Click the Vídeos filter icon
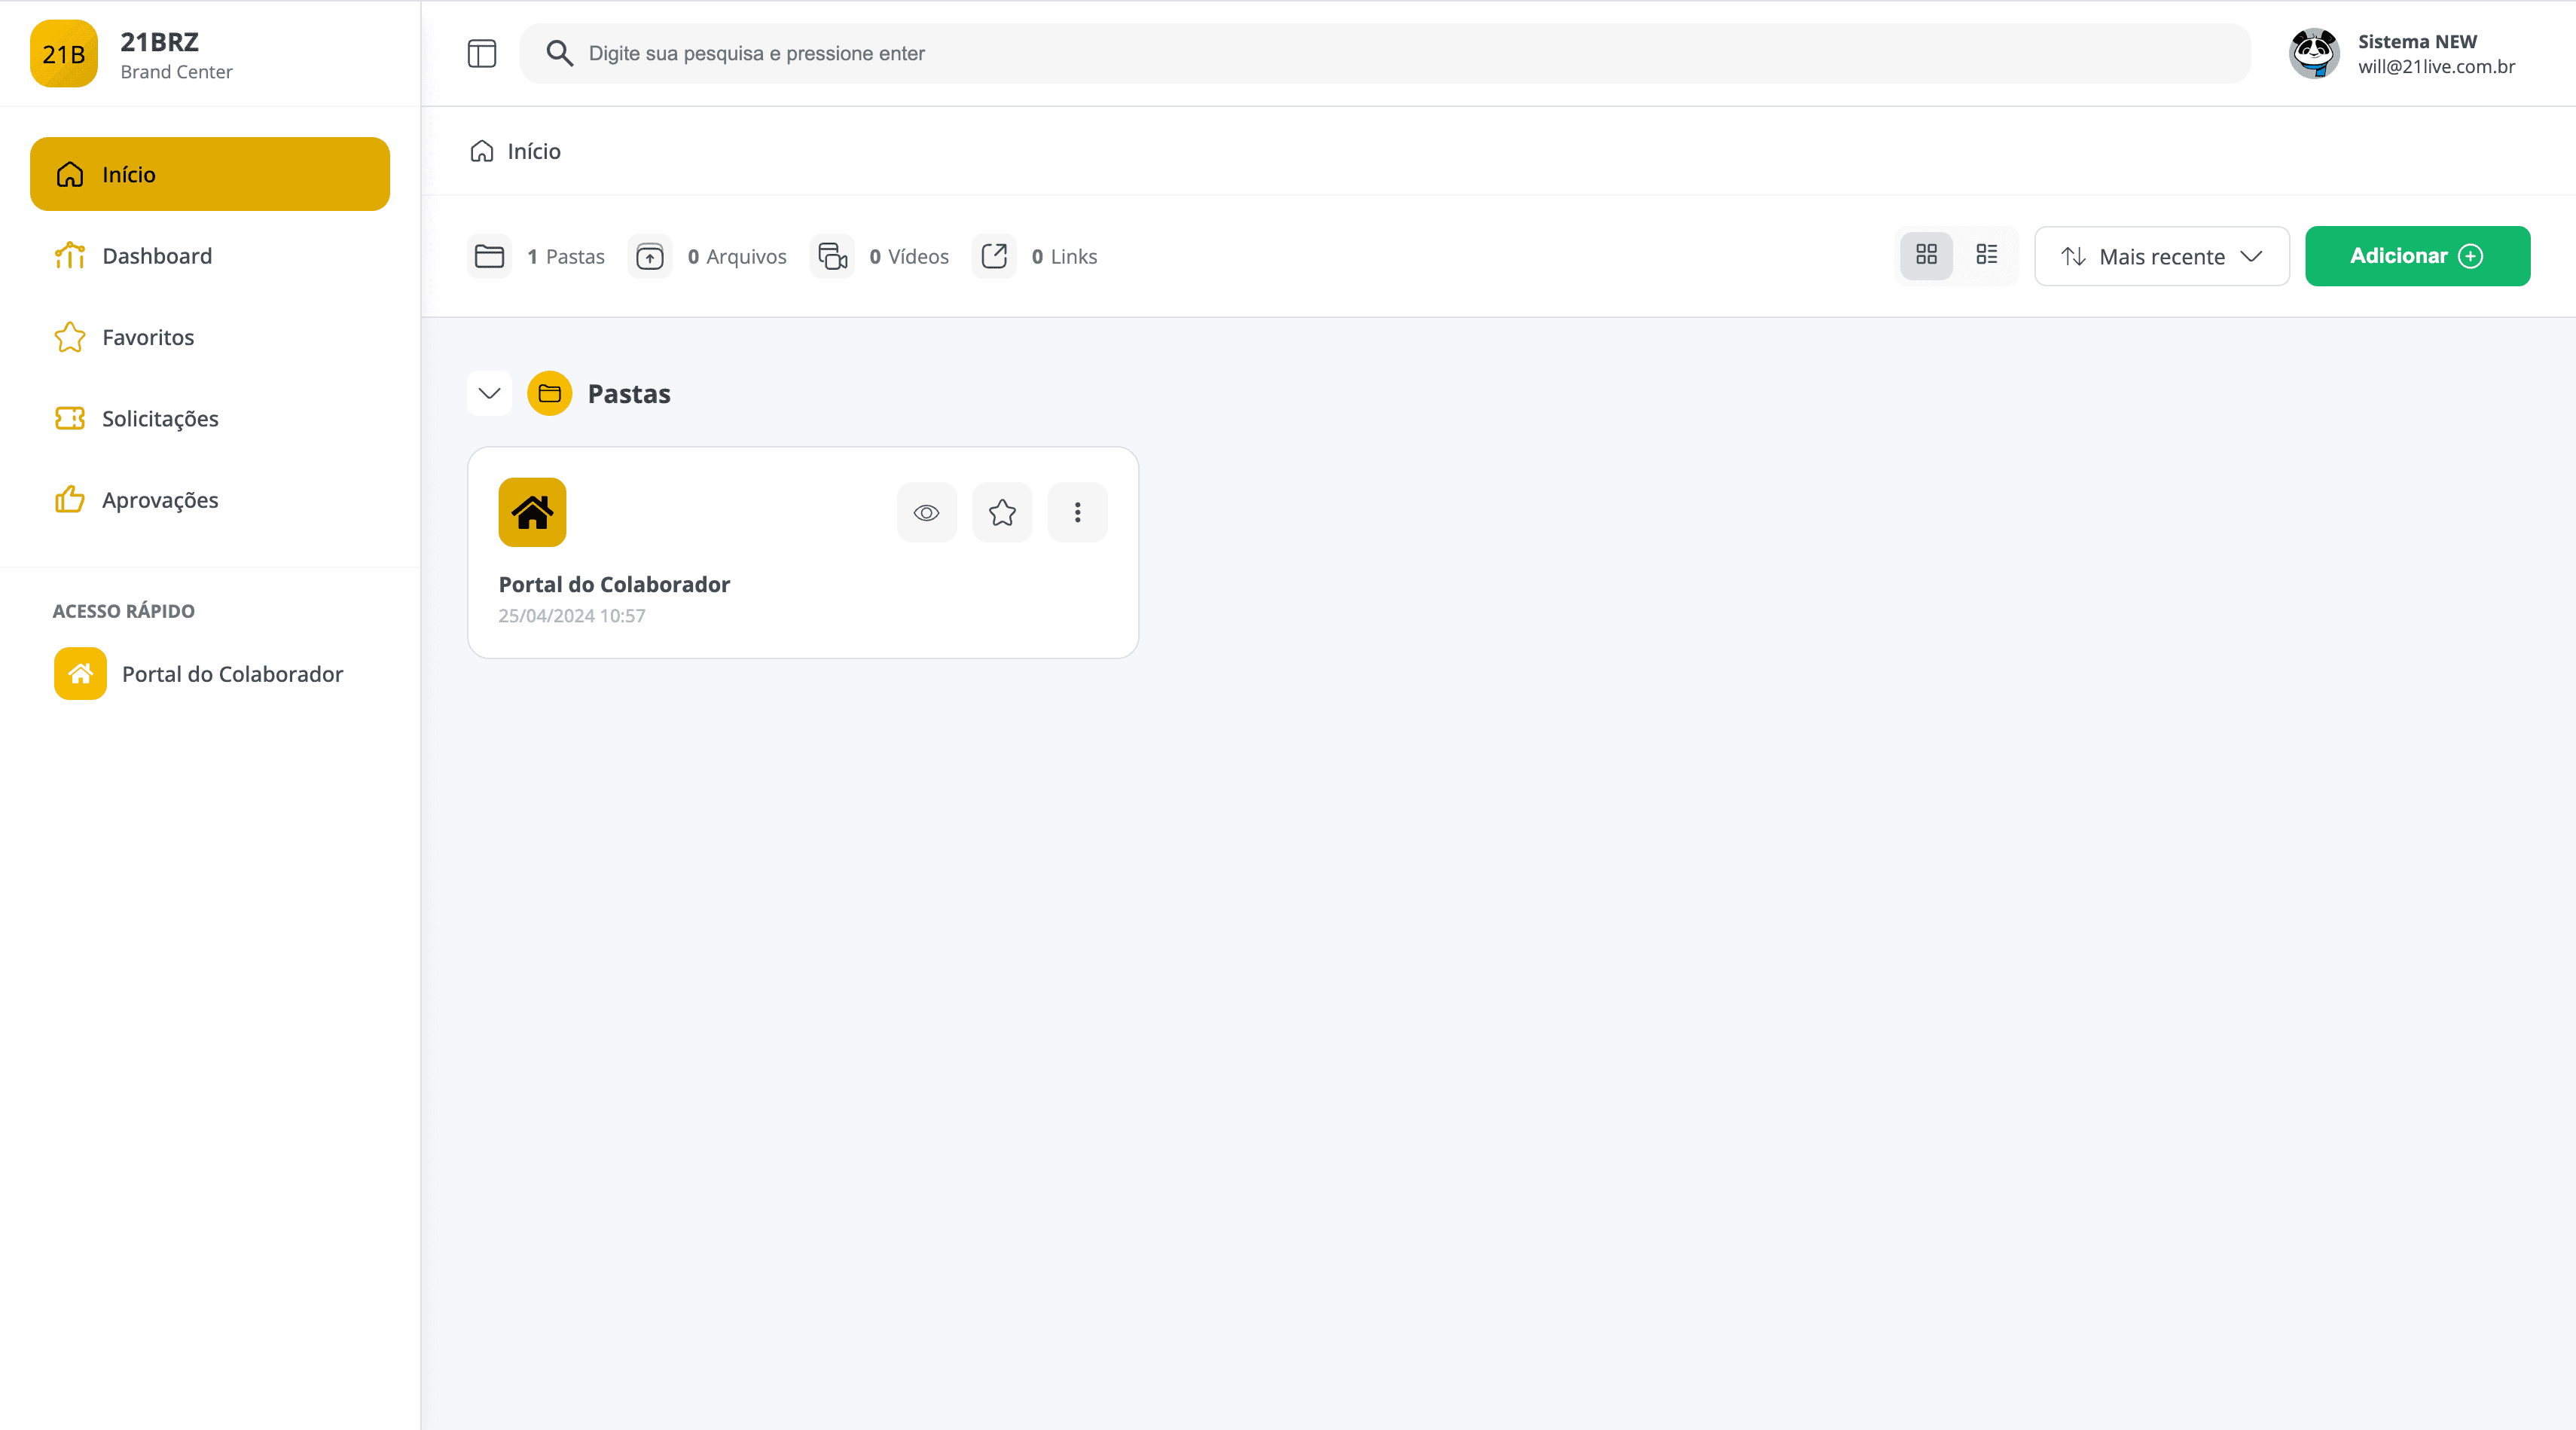The height and width of the screenshot is (1430, 2576). (832, 256)
